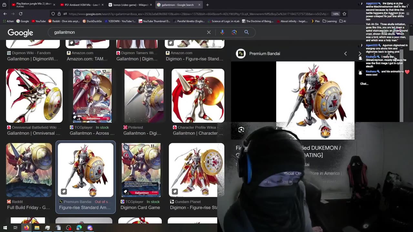
Task: Bookmark this page with the star icon
Action: (x=344, y=14)
